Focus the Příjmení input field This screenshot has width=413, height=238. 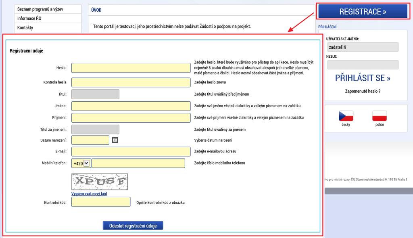click(131, 117)
